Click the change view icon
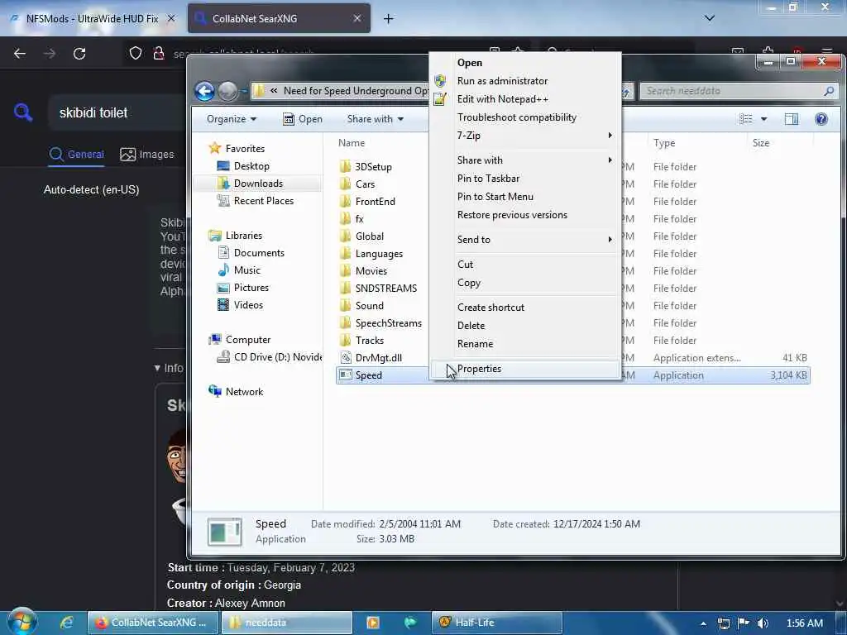847x635 pixels. click(x=746, y=119)
